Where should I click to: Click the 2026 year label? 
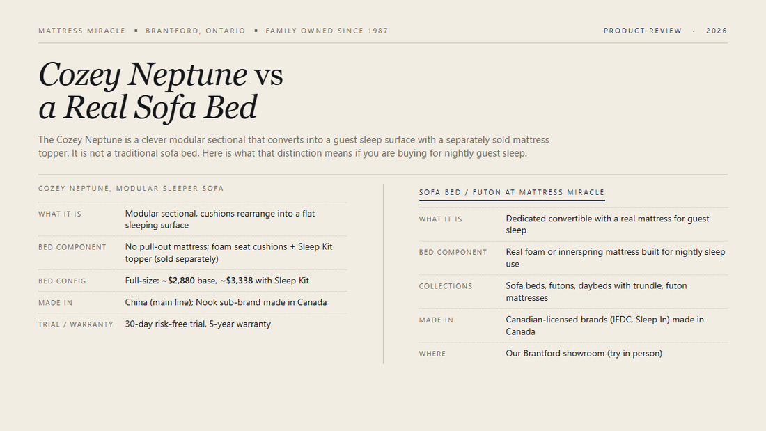[x=717, y=31]
